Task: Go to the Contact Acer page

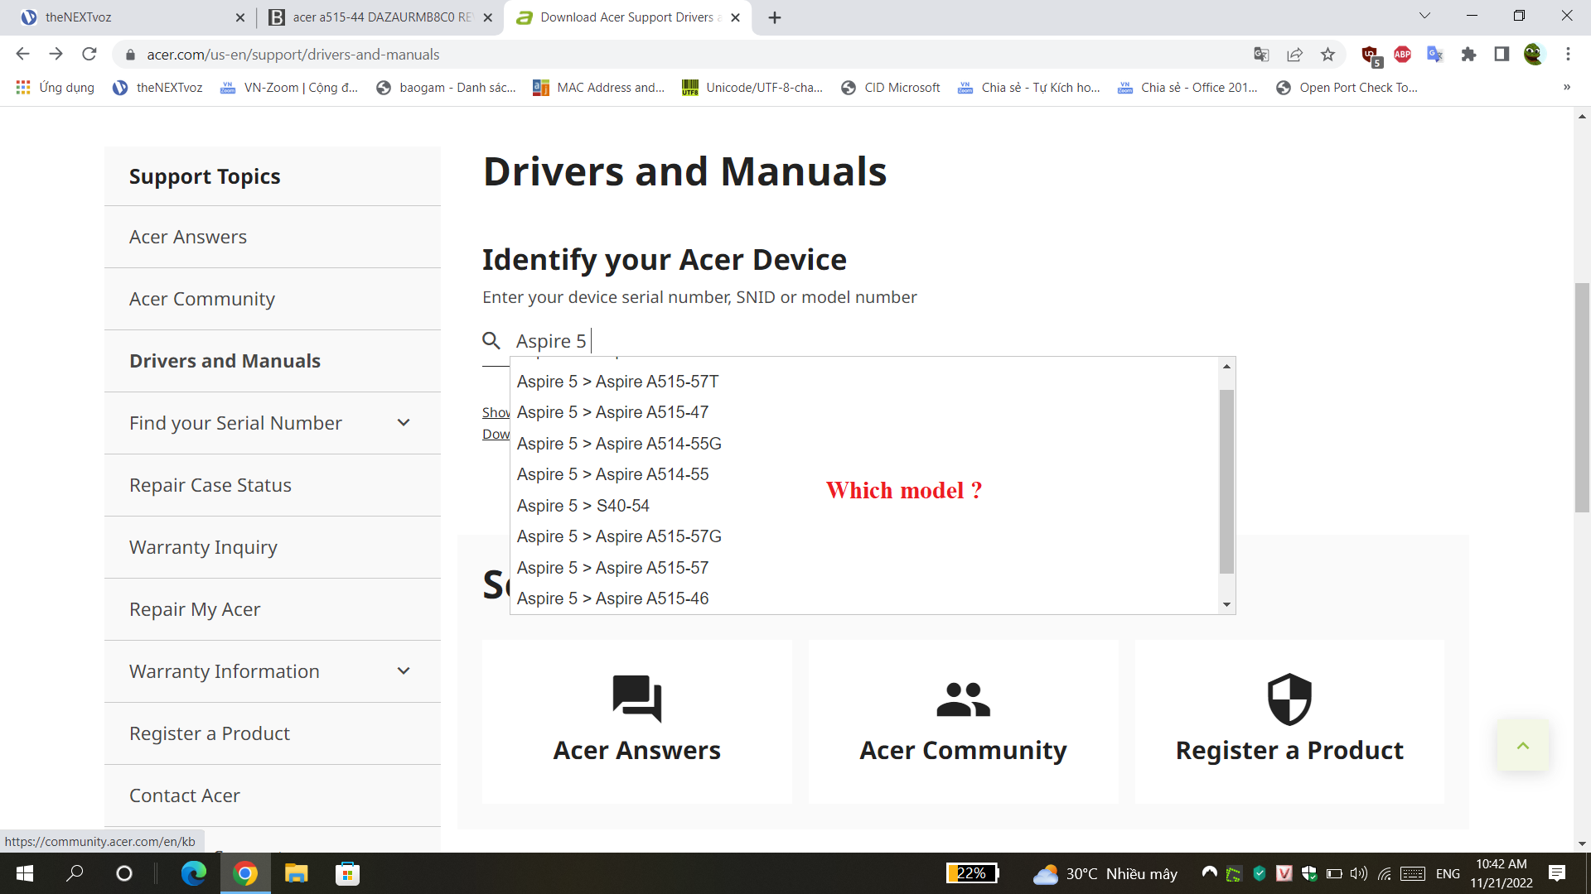Action: click(185, 795)
